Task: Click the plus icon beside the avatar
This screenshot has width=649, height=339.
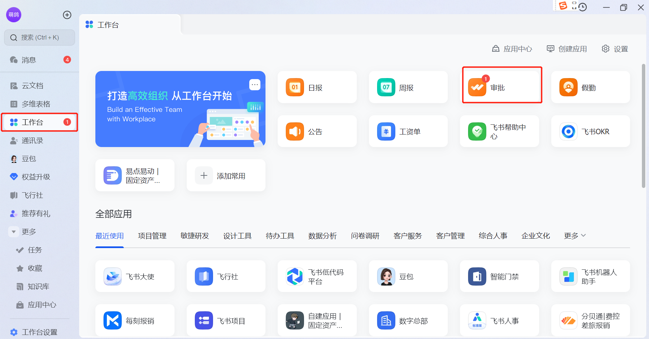Action: tap(67, 15)
